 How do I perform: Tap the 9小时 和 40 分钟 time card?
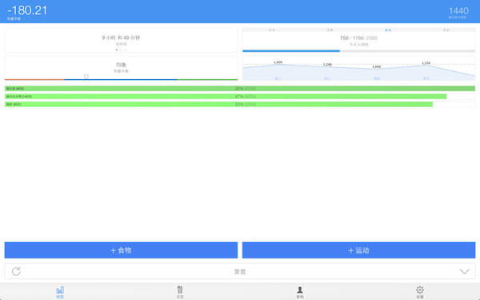coord(121,41)
